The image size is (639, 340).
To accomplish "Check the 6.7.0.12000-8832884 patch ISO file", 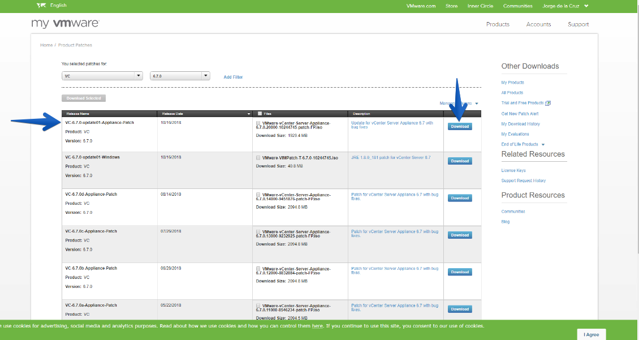I will point(258,269).
